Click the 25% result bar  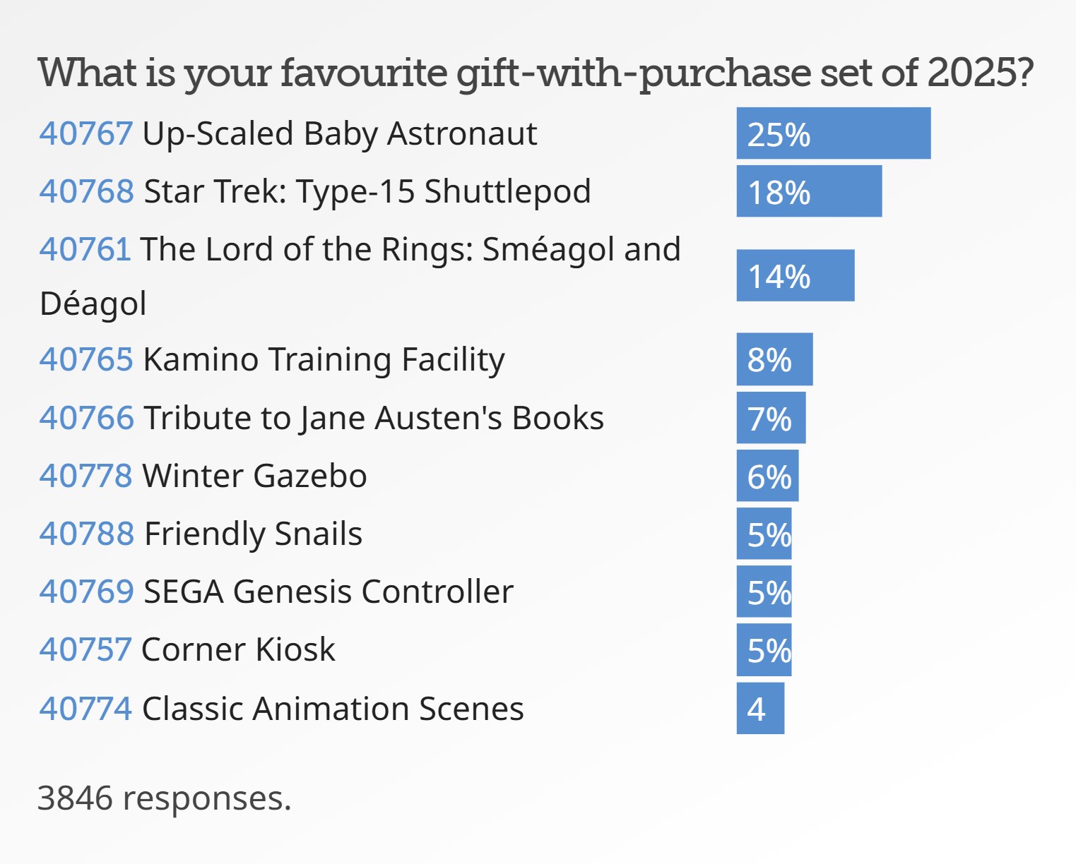833,133
